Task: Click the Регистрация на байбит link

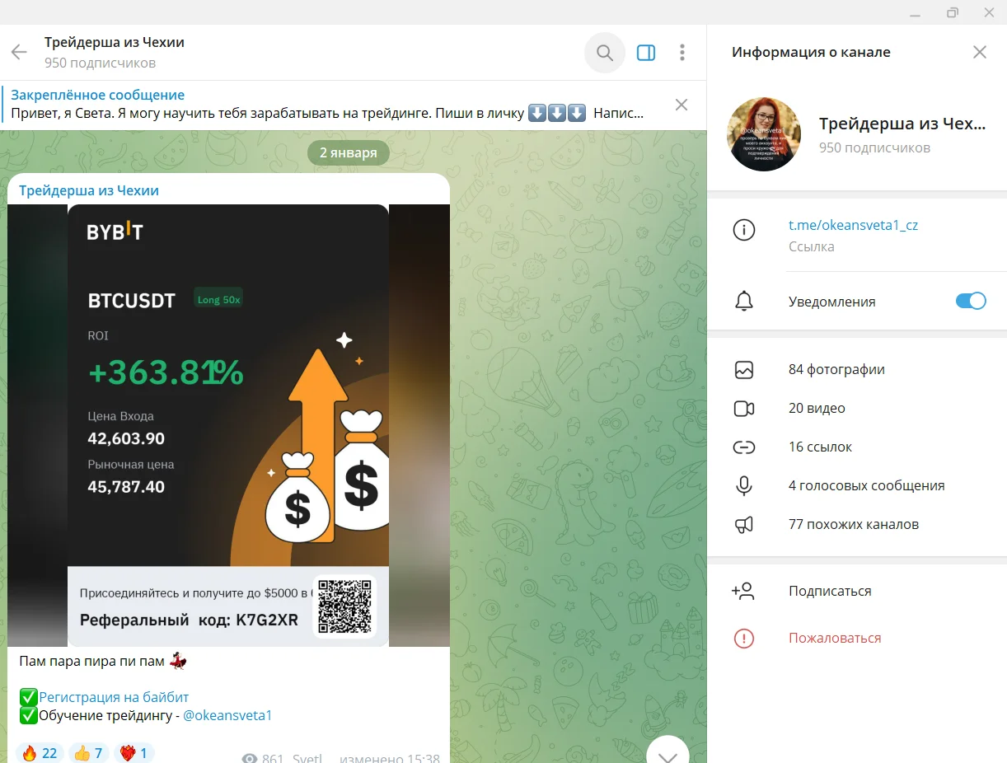Action: [x=114, y=697]
